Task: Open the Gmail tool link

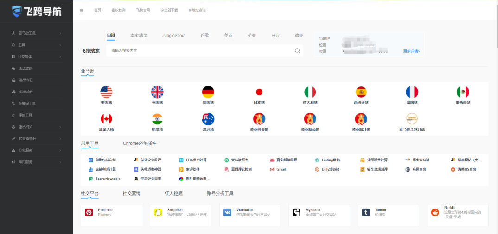Action: pyautogui.click(x=278, y=169)
